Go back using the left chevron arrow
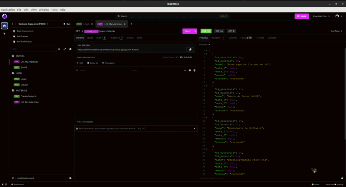 [13, 24]
